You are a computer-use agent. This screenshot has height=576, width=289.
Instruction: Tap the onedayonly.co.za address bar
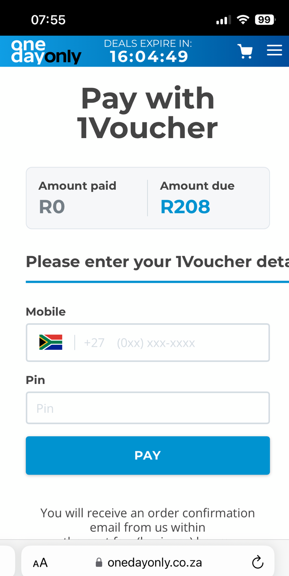click(x=154, y=562)
